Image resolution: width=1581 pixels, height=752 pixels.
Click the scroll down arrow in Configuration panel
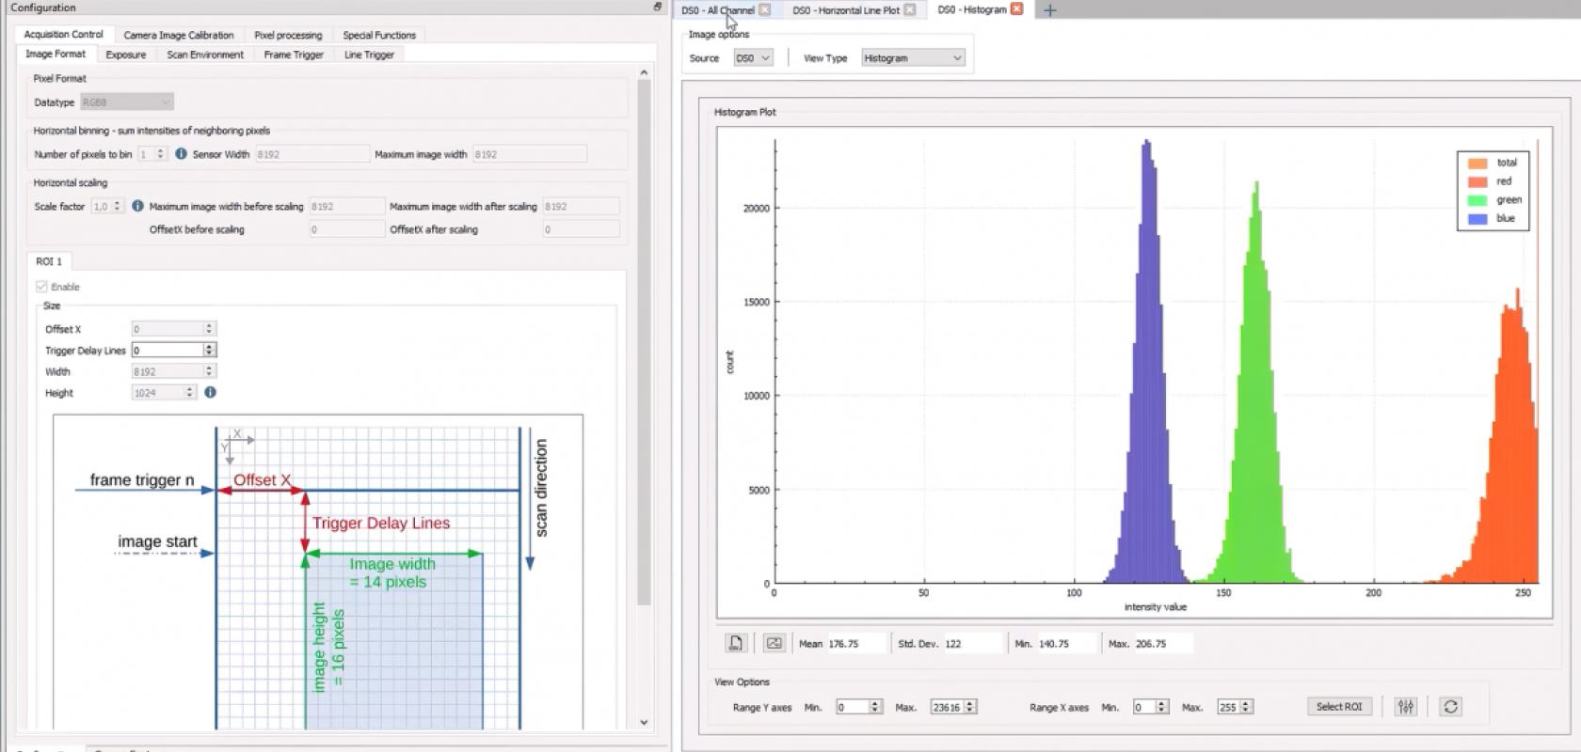pyautogui.click(x=644, y=722)
